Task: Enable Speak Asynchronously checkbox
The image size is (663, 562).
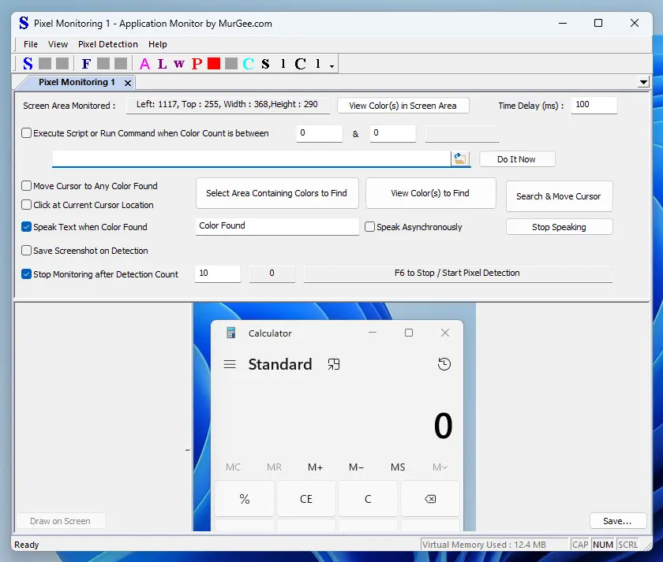Action: [369, 227]
